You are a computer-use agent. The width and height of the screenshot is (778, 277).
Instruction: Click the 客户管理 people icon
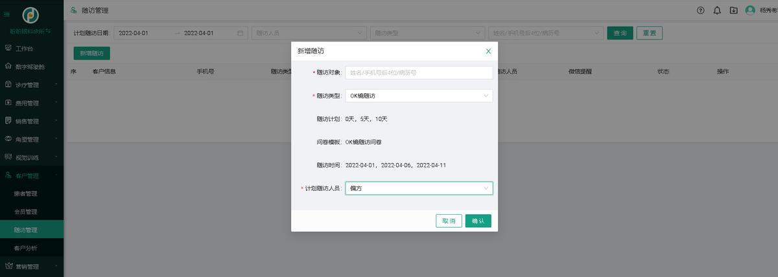point(8,175)
